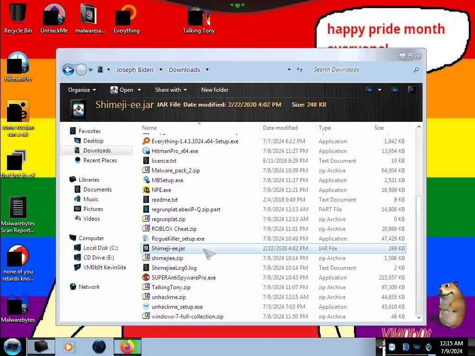This screenshot has width=475, height=356.
Task: Open the Organize dropdown menu
Action: click(x=82, y=90)
